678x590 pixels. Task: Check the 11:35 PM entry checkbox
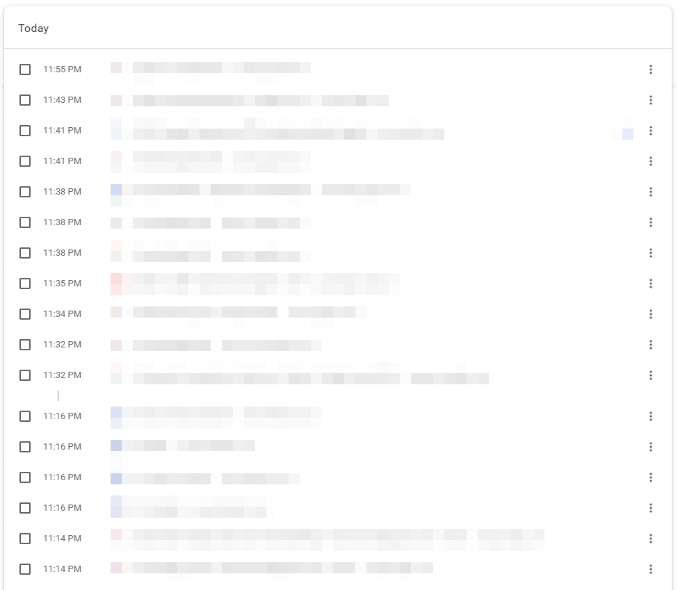[25, 284]
